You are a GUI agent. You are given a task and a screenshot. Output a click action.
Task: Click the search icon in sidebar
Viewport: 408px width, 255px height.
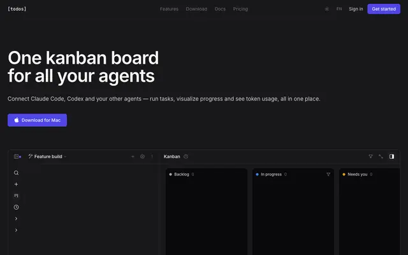tap(16, 173)
